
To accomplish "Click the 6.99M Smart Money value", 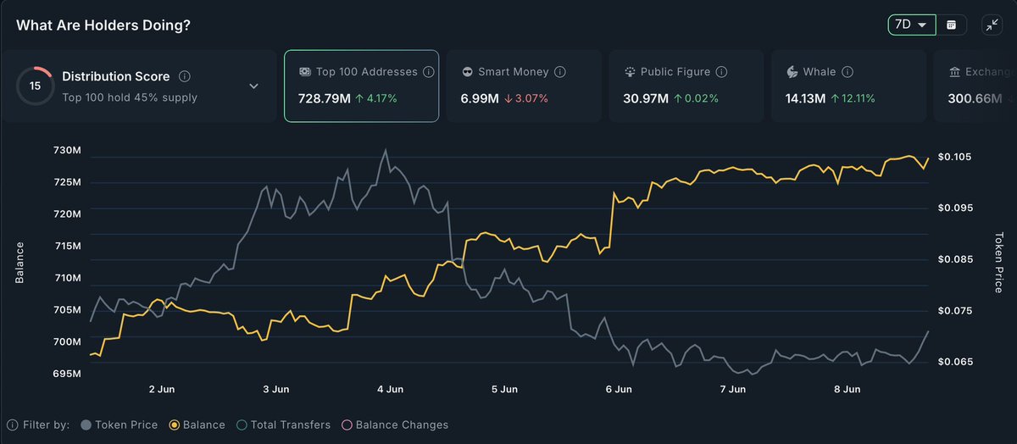I will coord(479,98).
